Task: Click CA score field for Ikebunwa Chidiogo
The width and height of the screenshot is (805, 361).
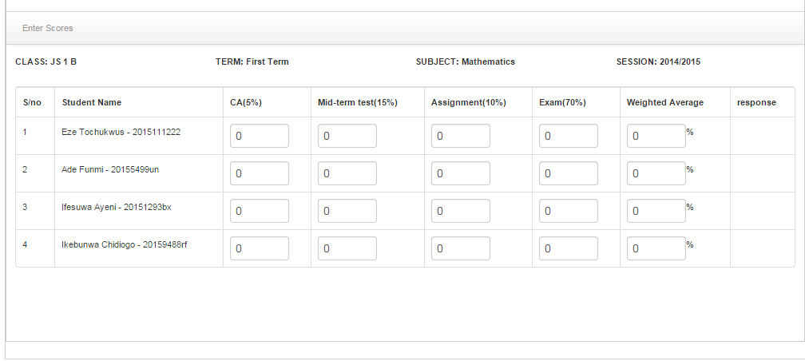Action: coord(260,249)
